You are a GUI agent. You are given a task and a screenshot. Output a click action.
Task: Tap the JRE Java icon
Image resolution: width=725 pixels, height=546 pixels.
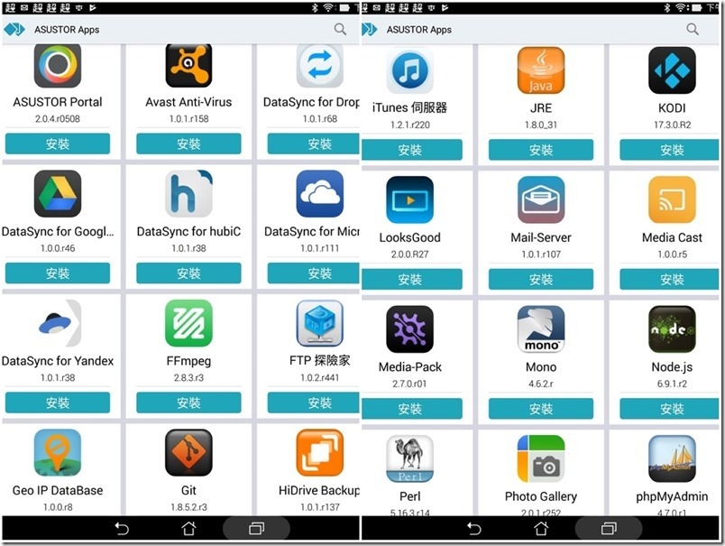pyautogui.click(x=541, y=70)
